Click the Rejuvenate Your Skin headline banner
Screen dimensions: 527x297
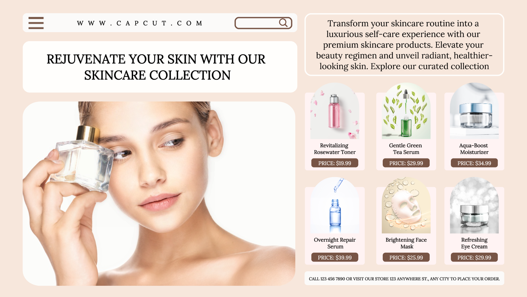tap(160, 67)
